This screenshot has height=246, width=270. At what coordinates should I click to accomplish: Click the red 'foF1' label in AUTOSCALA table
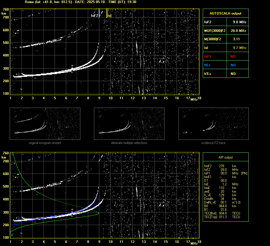click(208, 56)
